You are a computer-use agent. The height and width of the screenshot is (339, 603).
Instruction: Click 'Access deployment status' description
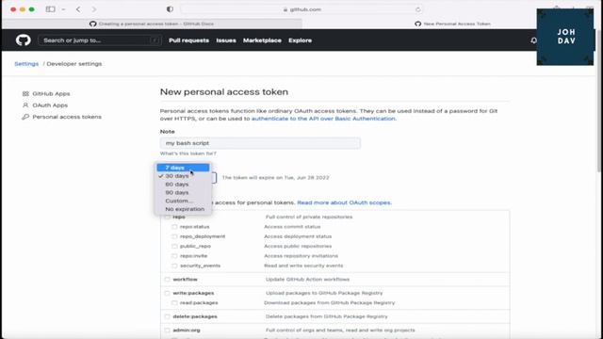[x=298, y=236]
